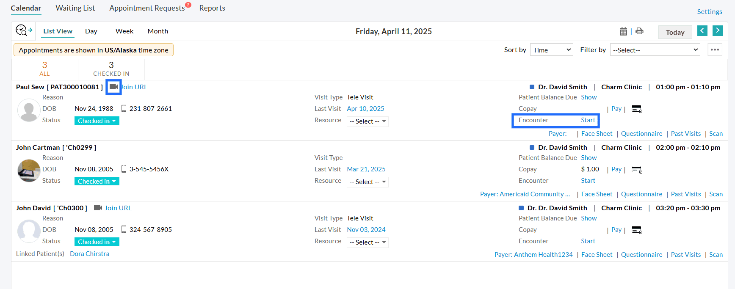Open the Sort by Time dropdown
The height and width of the screenshot is (289, 735).
(x=551, y=50)
